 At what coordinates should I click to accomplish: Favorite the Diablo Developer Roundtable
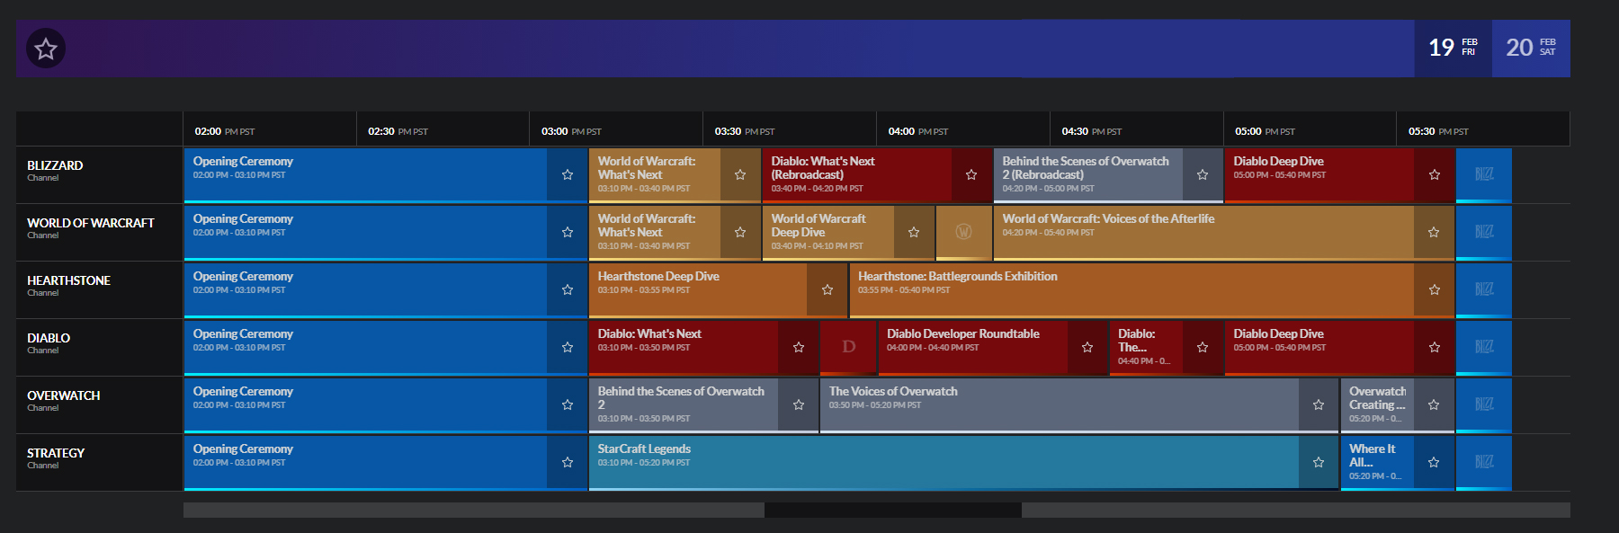tap(1087, 347)
